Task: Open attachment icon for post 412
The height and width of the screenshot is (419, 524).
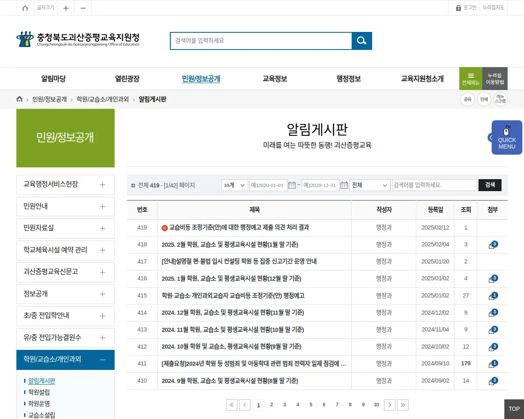Action: (492, 347)
